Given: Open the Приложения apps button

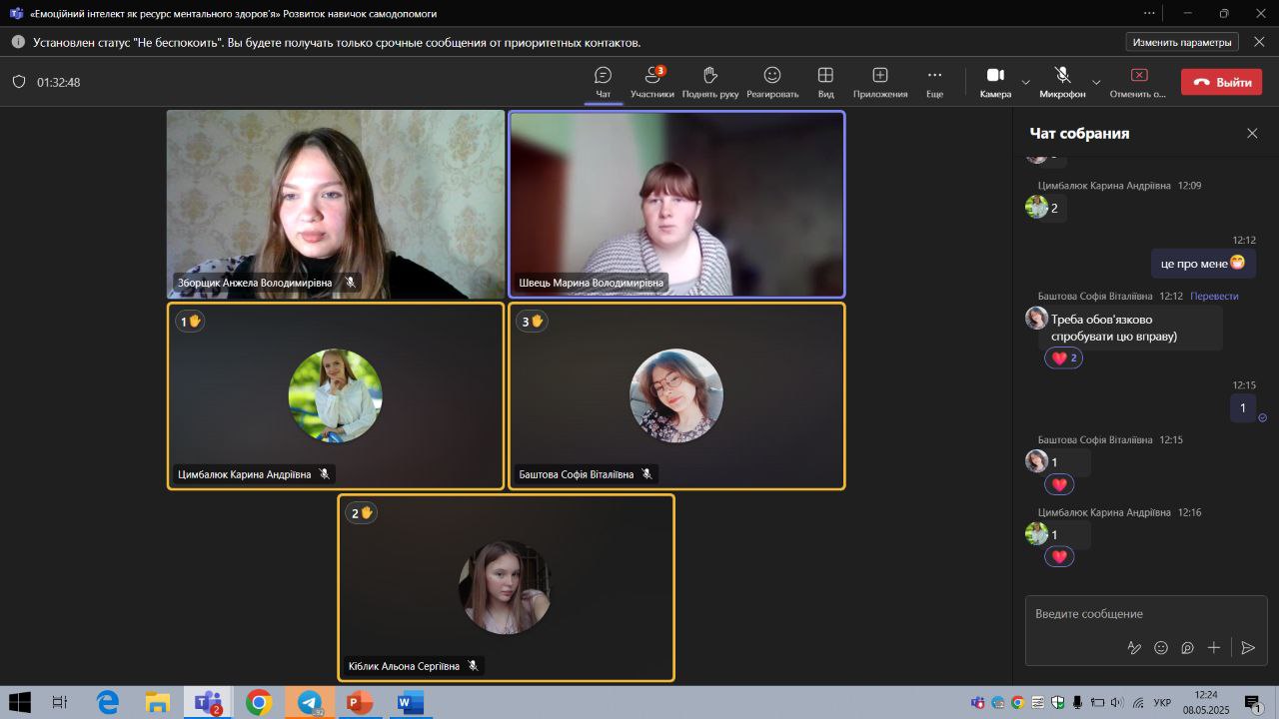Looking at the screenshot, I should click(x=879, y=82).
